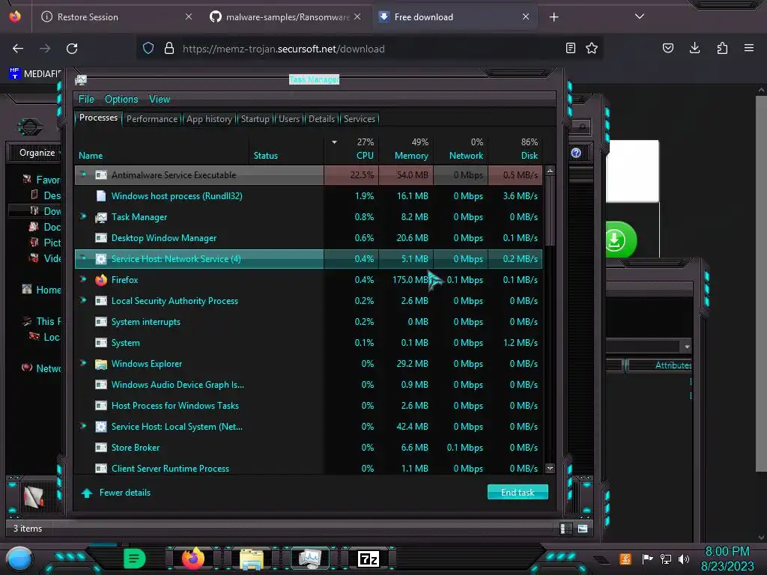Image resolution: width=767 pixels, height=575 pixels.
Task: Click the process list scrollbar down arrow
Action: [x=550, y=469]
